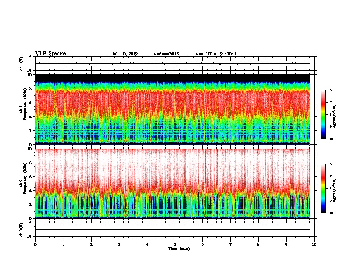Click inside the ch.1 spectrogram panel

point(173,109)
